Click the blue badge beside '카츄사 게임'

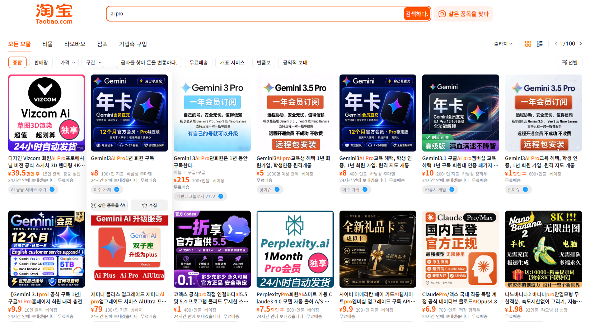pyautogui.click(x=451, y=189)
